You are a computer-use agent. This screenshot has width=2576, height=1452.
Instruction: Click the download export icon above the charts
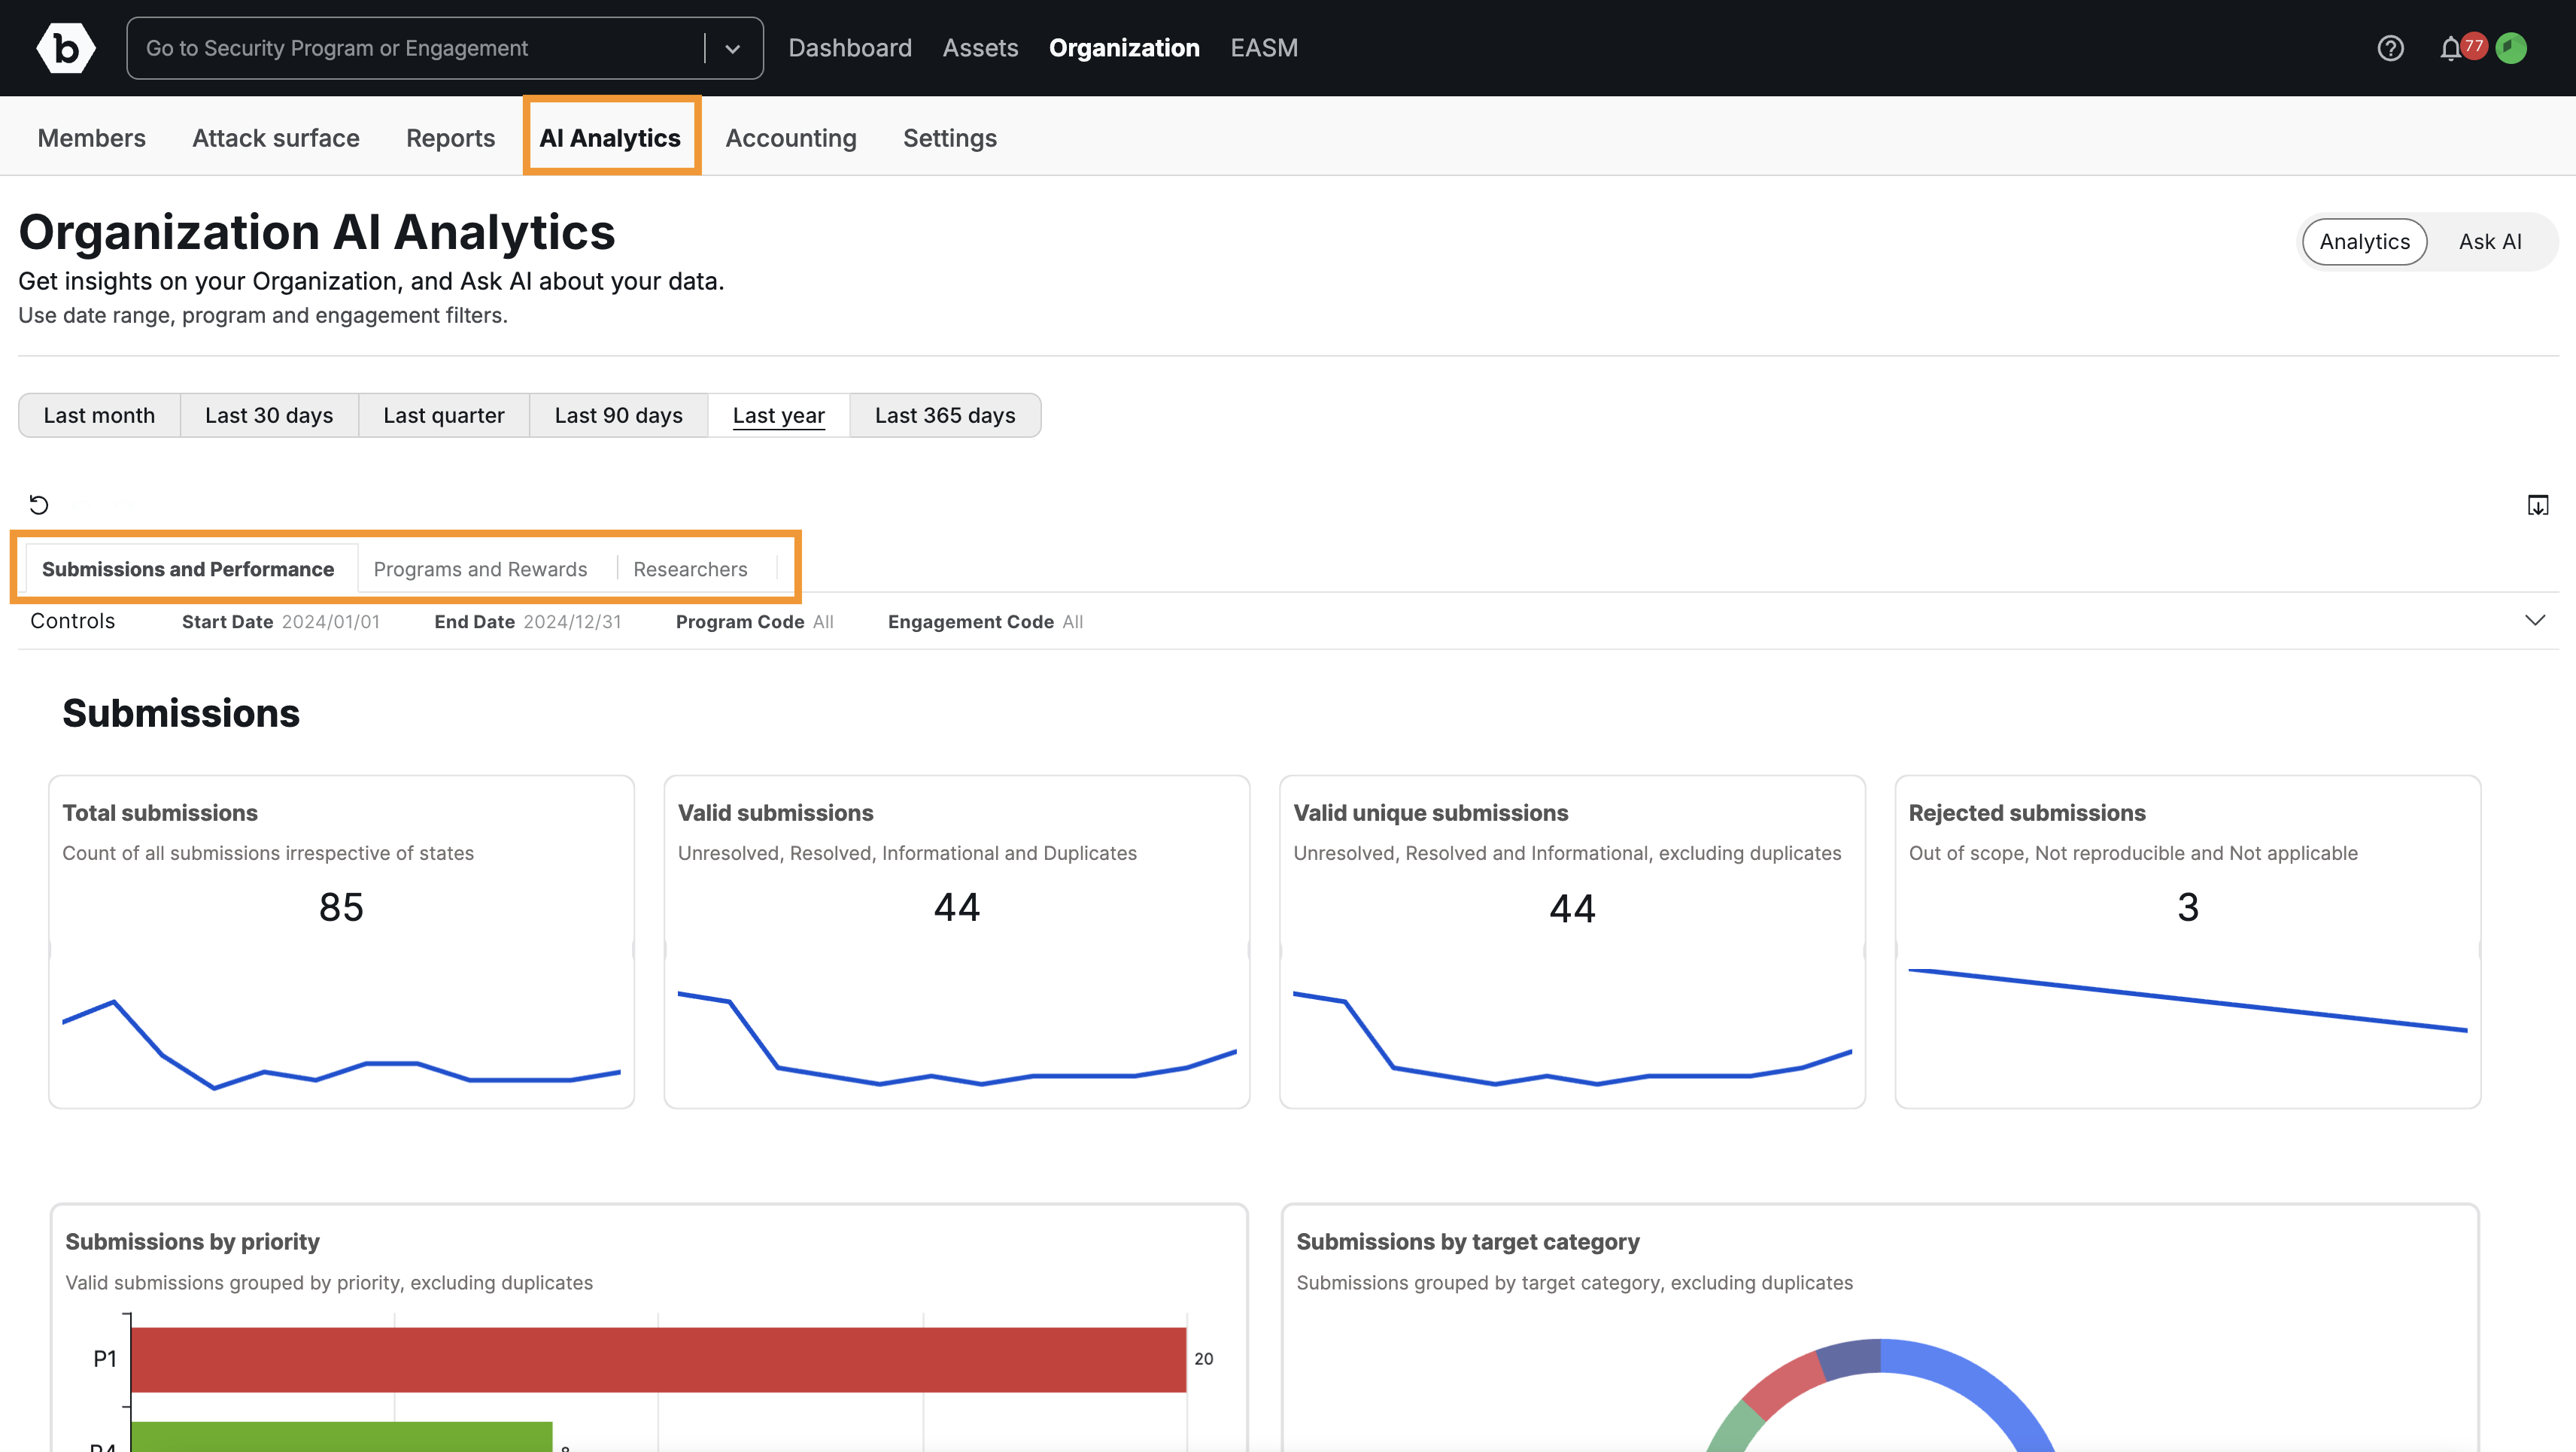[2537, 505]
